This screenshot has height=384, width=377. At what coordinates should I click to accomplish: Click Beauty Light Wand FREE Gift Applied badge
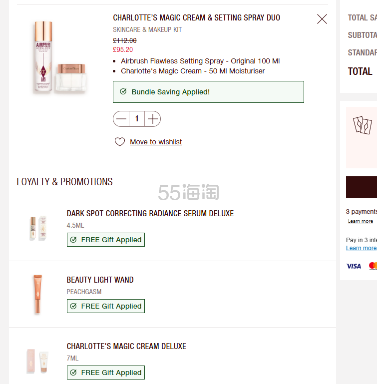pyautogui.click(x=106, y=306)
